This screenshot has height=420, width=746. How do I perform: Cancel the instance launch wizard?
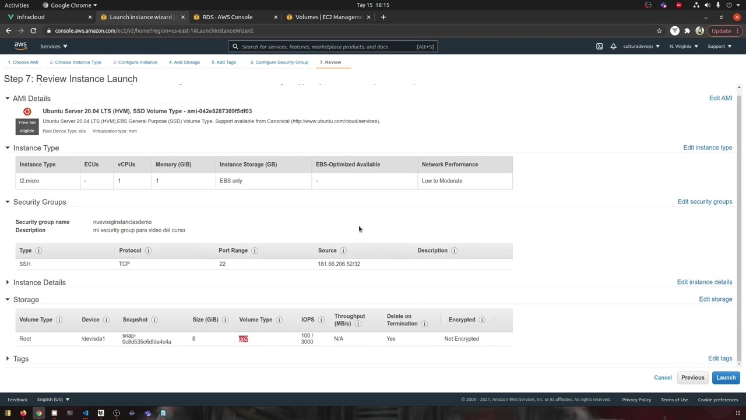[663, 377]
